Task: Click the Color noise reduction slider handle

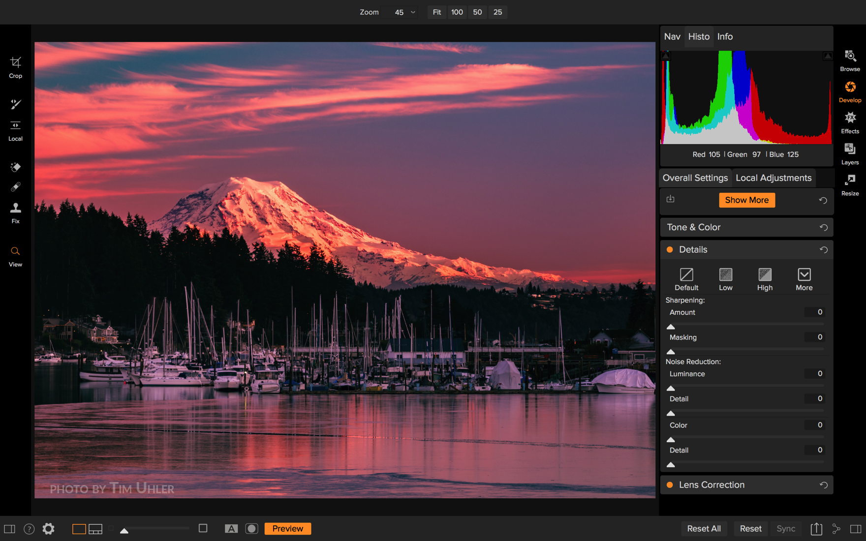Action: pos(670,439)
